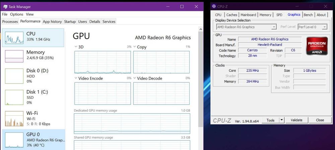This screenshot has height=150, width=335.
Task: Click the Tools button in CPU-Z
Action: 270,120
